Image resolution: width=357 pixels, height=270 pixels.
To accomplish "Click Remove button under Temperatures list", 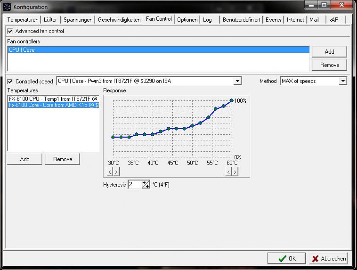I will pyautogui.click(x=62, y=159).
